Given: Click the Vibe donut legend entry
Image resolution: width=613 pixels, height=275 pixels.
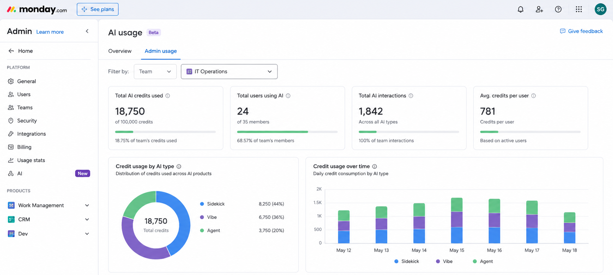Looking at the screenshot, I should point(208,217).
